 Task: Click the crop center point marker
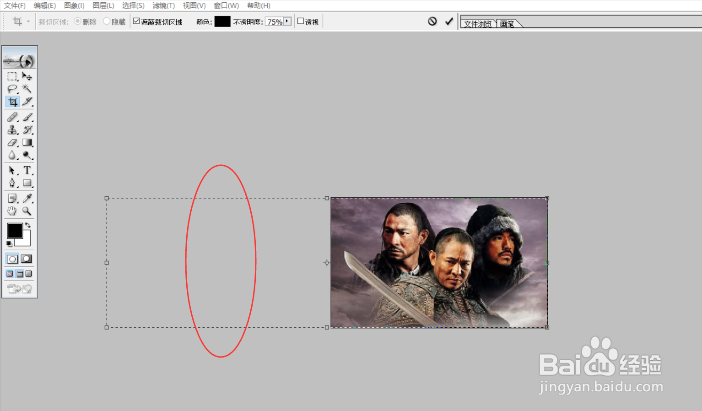(x=327, y=263)
